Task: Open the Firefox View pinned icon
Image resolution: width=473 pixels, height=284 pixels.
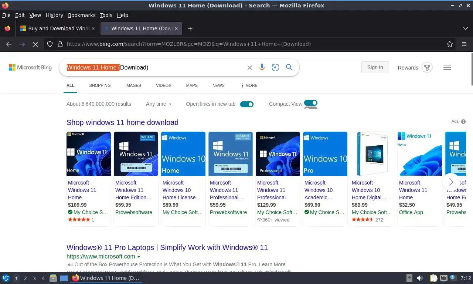Action: tap(7, 28)
